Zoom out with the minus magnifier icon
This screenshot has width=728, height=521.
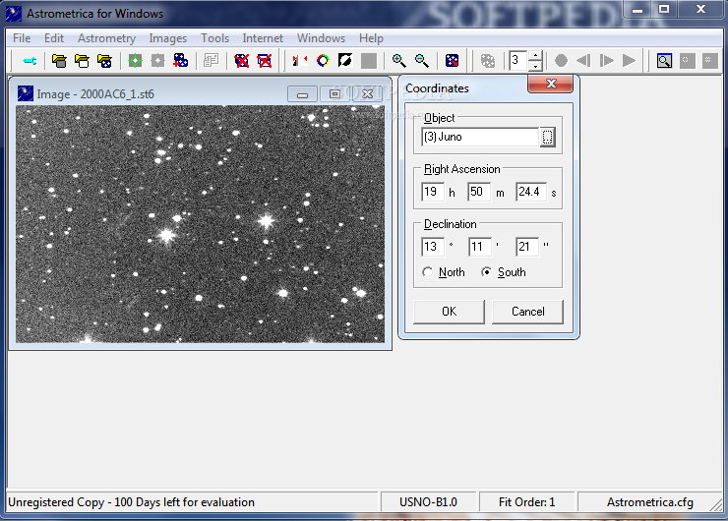click(x=422, y=61)
